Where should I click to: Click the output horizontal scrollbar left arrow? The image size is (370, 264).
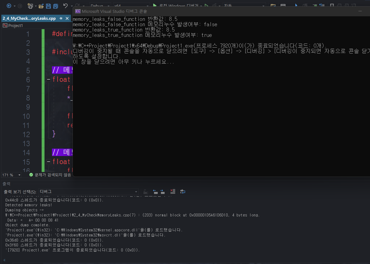click(4, 260)
